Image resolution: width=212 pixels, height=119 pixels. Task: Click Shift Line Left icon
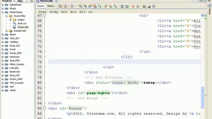click(122, 6)
